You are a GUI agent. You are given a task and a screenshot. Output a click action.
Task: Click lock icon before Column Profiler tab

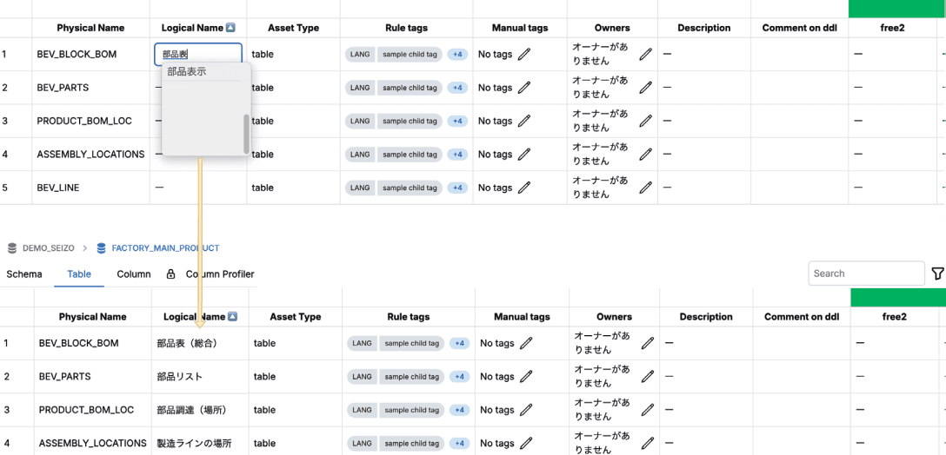click(x=170, y=274)
